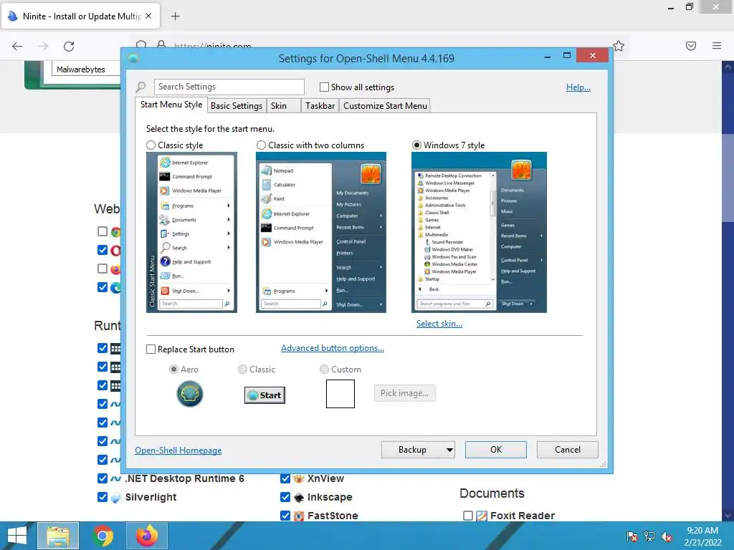Click the XnView icon on Ninite page
The width and height of the screenshot is (734, 550).
coord(299,478)
